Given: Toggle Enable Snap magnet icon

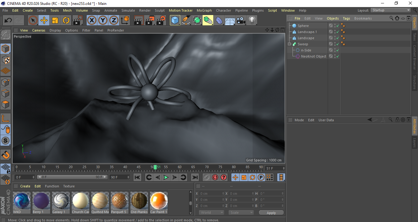Looking at the screenshot, I should coord(6,155).
